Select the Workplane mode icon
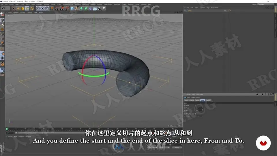This screenshot has width=277, height=156. coord(2,29)
